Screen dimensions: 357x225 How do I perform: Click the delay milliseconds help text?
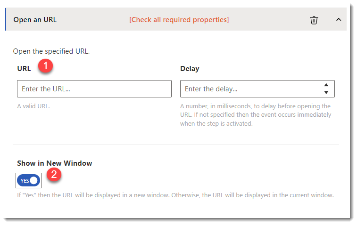(x=256, y=115)
